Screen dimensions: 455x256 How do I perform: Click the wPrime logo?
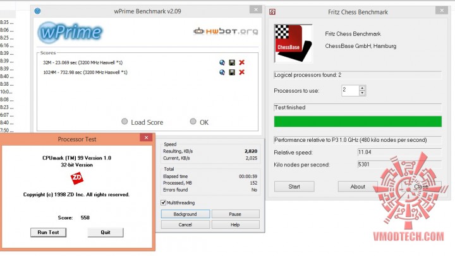[70, 32]
